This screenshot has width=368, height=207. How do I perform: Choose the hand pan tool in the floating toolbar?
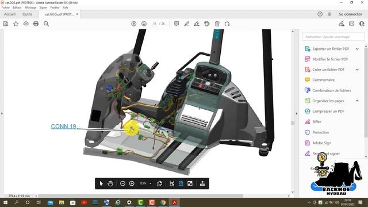pyautogui.click(x=110, y=183)
